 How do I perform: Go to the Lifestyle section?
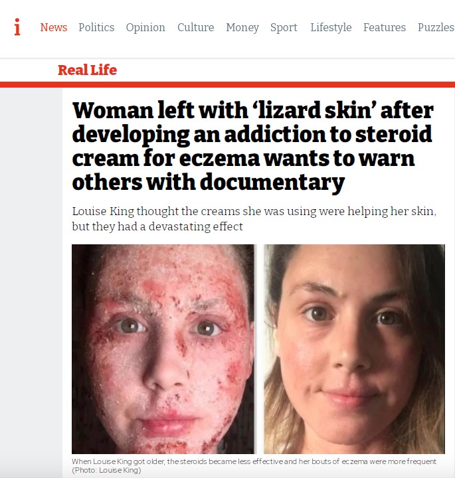331,28
